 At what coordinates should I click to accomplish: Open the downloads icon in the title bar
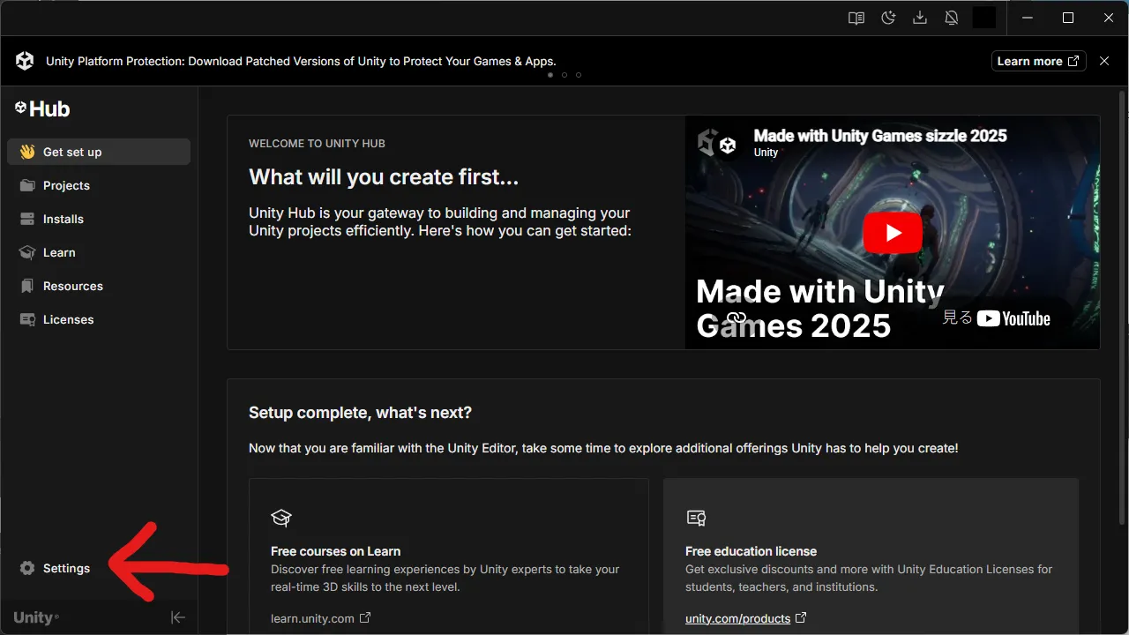pos(920,18)
